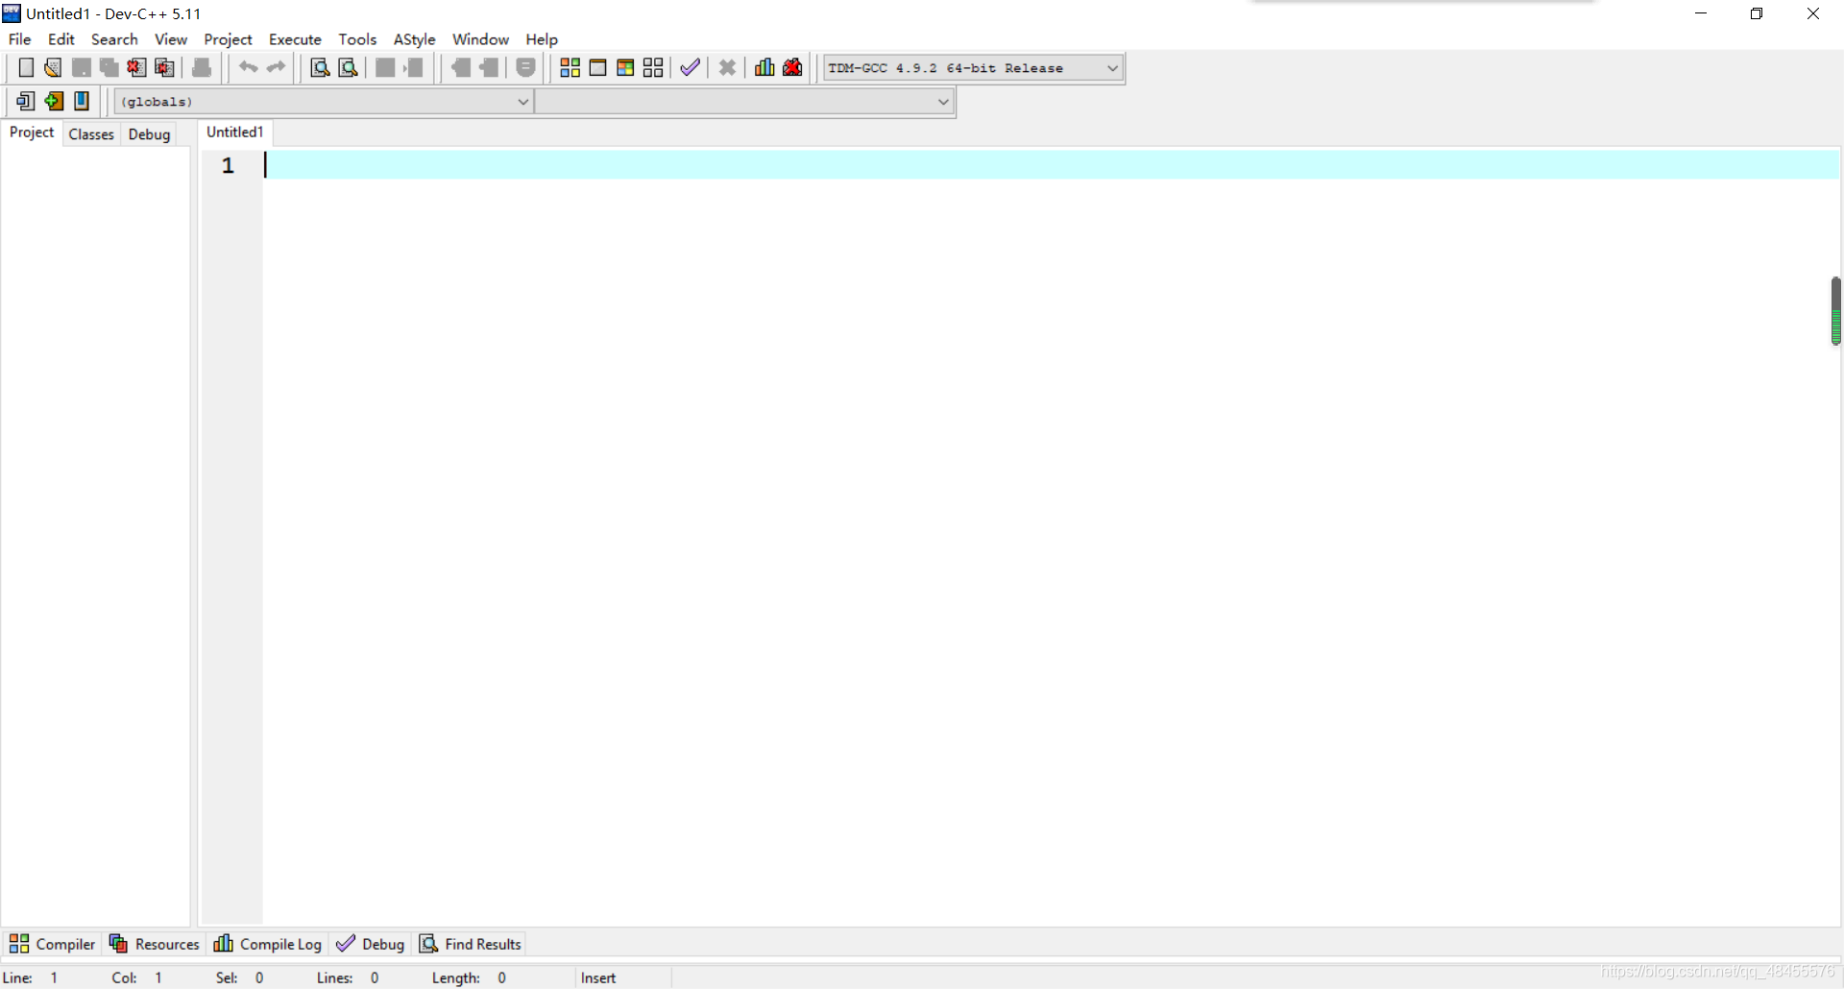Open the Project menu
1844x989 pixels.
click(228, 39)
